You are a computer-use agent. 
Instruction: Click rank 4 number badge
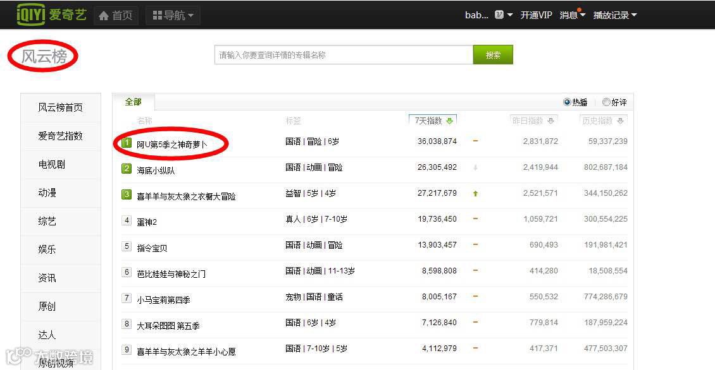pos(127,221)
